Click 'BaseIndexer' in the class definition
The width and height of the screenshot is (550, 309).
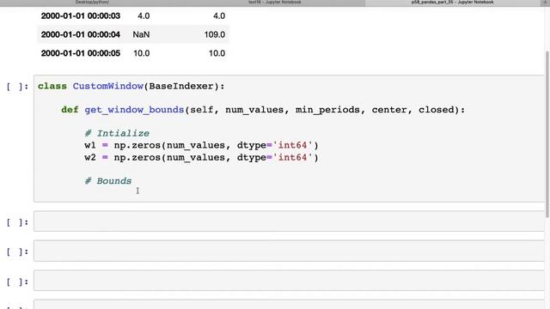click(x=181, y=86)
